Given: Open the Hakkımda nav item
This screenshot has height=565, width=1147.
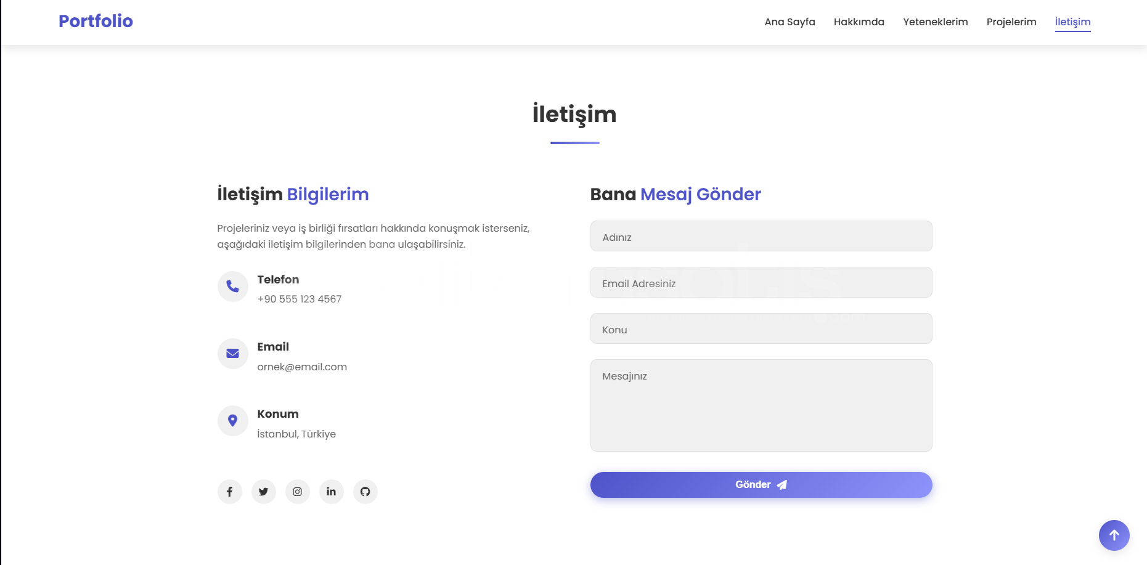Looking at the screenshot, I should tap(859, 22).
